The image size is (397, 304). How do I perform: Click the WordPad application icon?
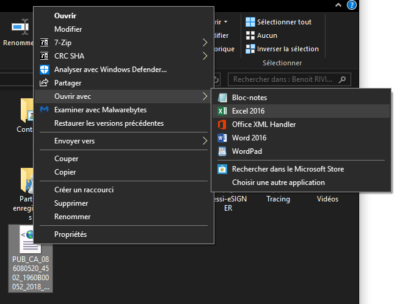coord(222,151)
